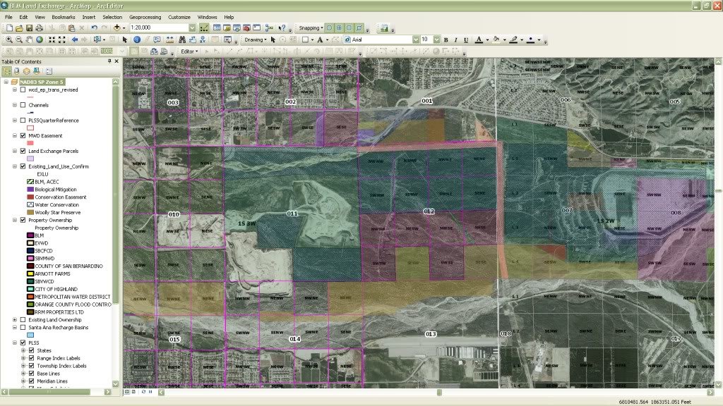Zoom to Full Extent globe icon
723x406 pixels.
40,40
